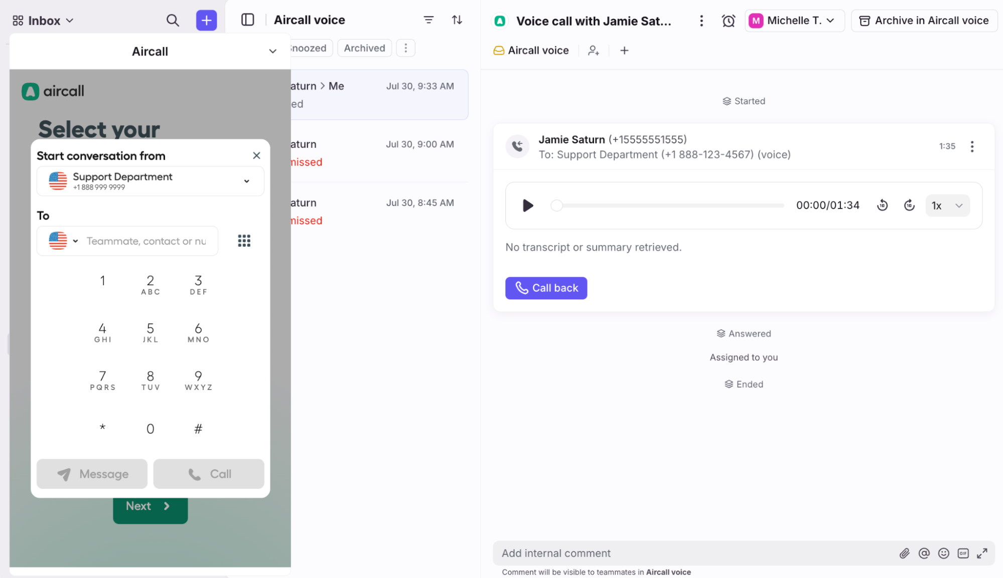
Task: Toggle the dial pad grid icon
Action: point(244,241)
